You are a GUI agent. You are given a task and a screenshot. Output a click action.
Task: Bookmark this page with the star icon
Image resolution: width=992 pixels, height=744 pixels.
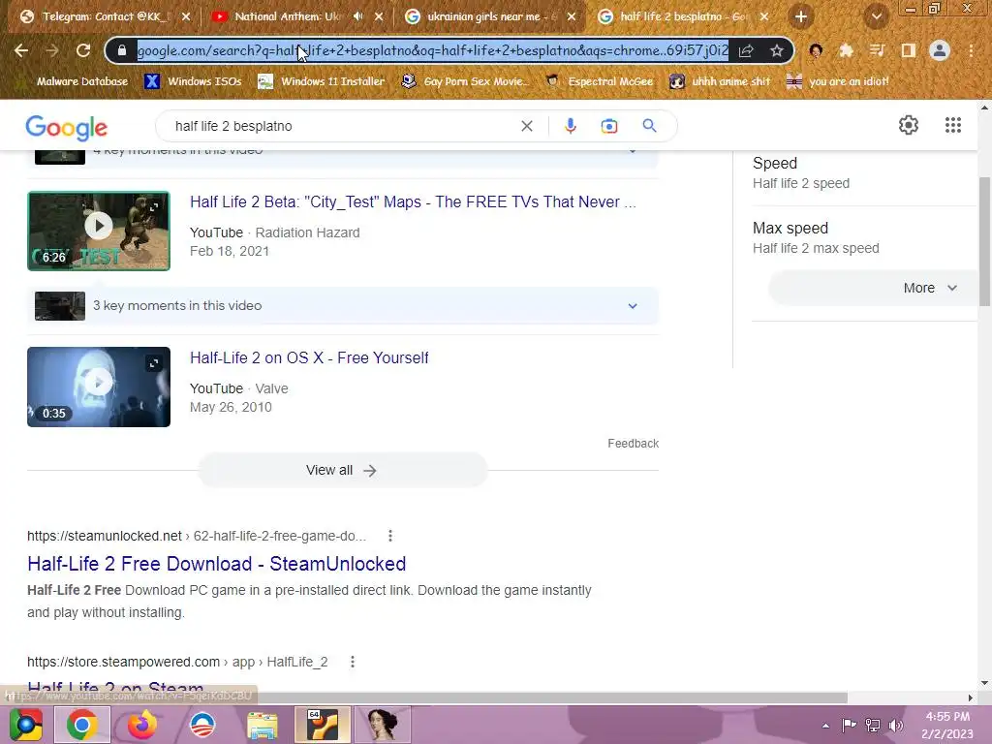pyautogui.click(x=777, y=50)
